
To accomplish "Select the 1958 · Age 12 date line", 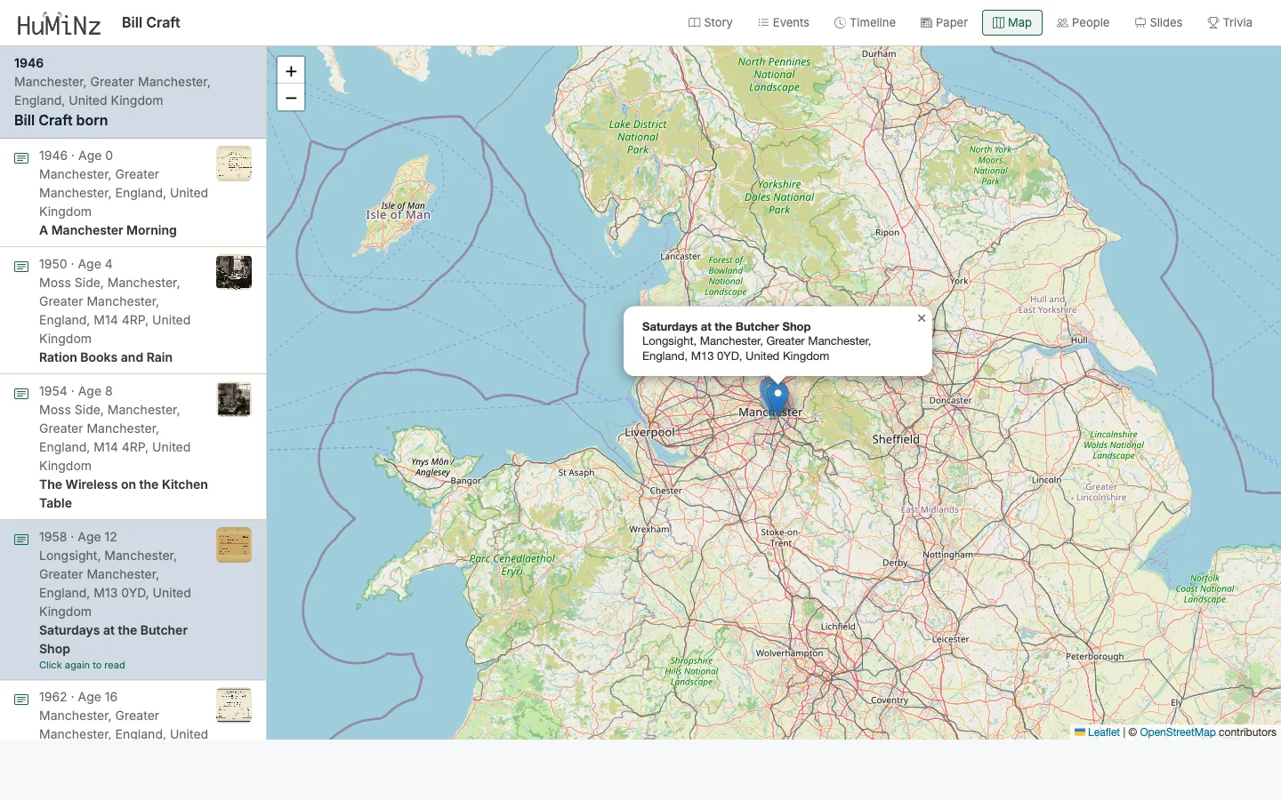I will (78, 537).
